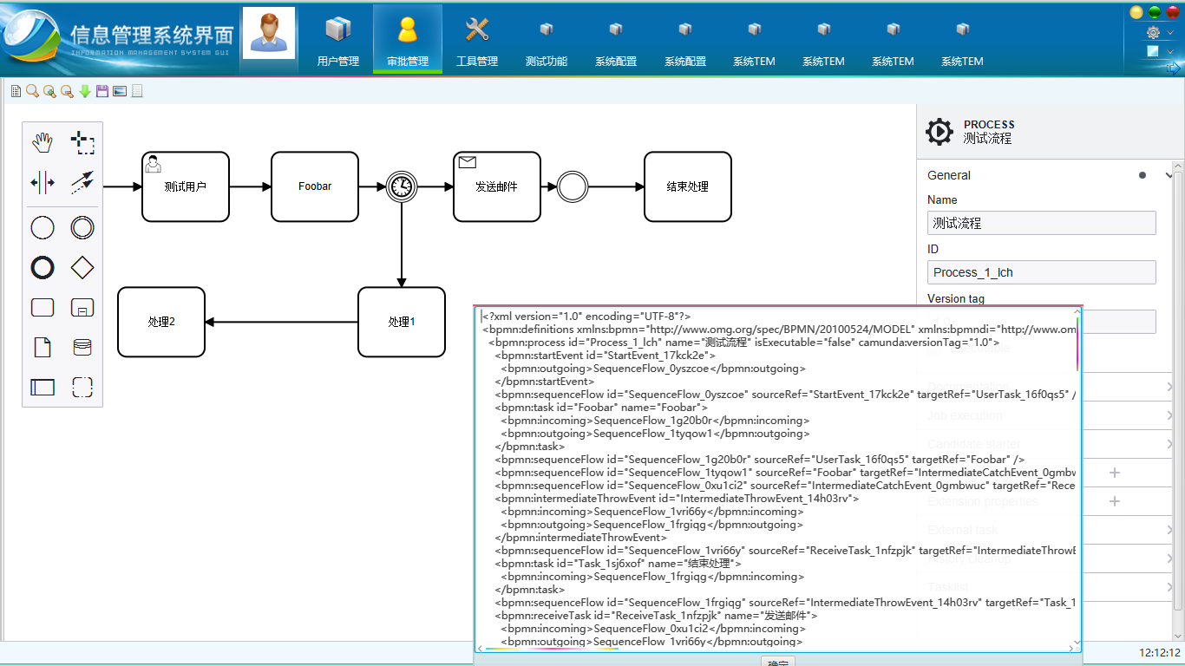
Task: Export diagram as image via picture icon
Action: tap(120, 91)
